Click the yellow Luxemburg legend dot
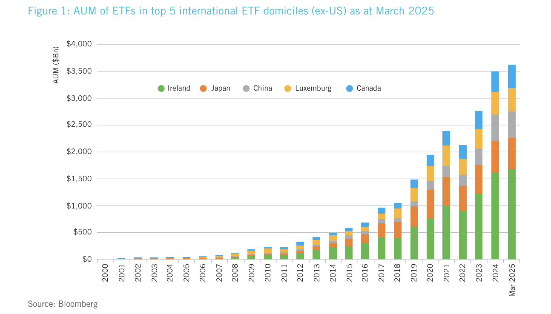 [288, 88]
